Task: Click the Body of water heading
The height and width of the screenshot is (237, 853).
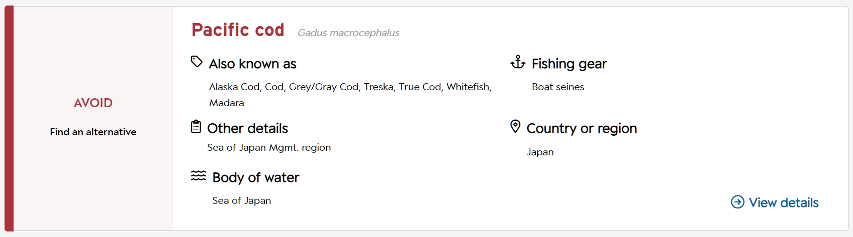Action: point(256,177)
